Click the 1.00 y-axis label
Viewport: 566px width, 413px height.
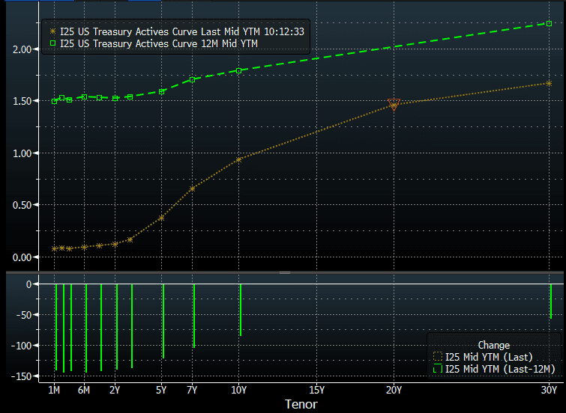pyautogui.click(x=22, y=153)
